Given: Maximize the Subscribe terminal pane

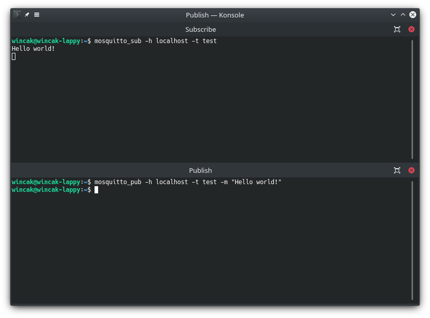Looking at the screenshot, I should pos(397,29).
